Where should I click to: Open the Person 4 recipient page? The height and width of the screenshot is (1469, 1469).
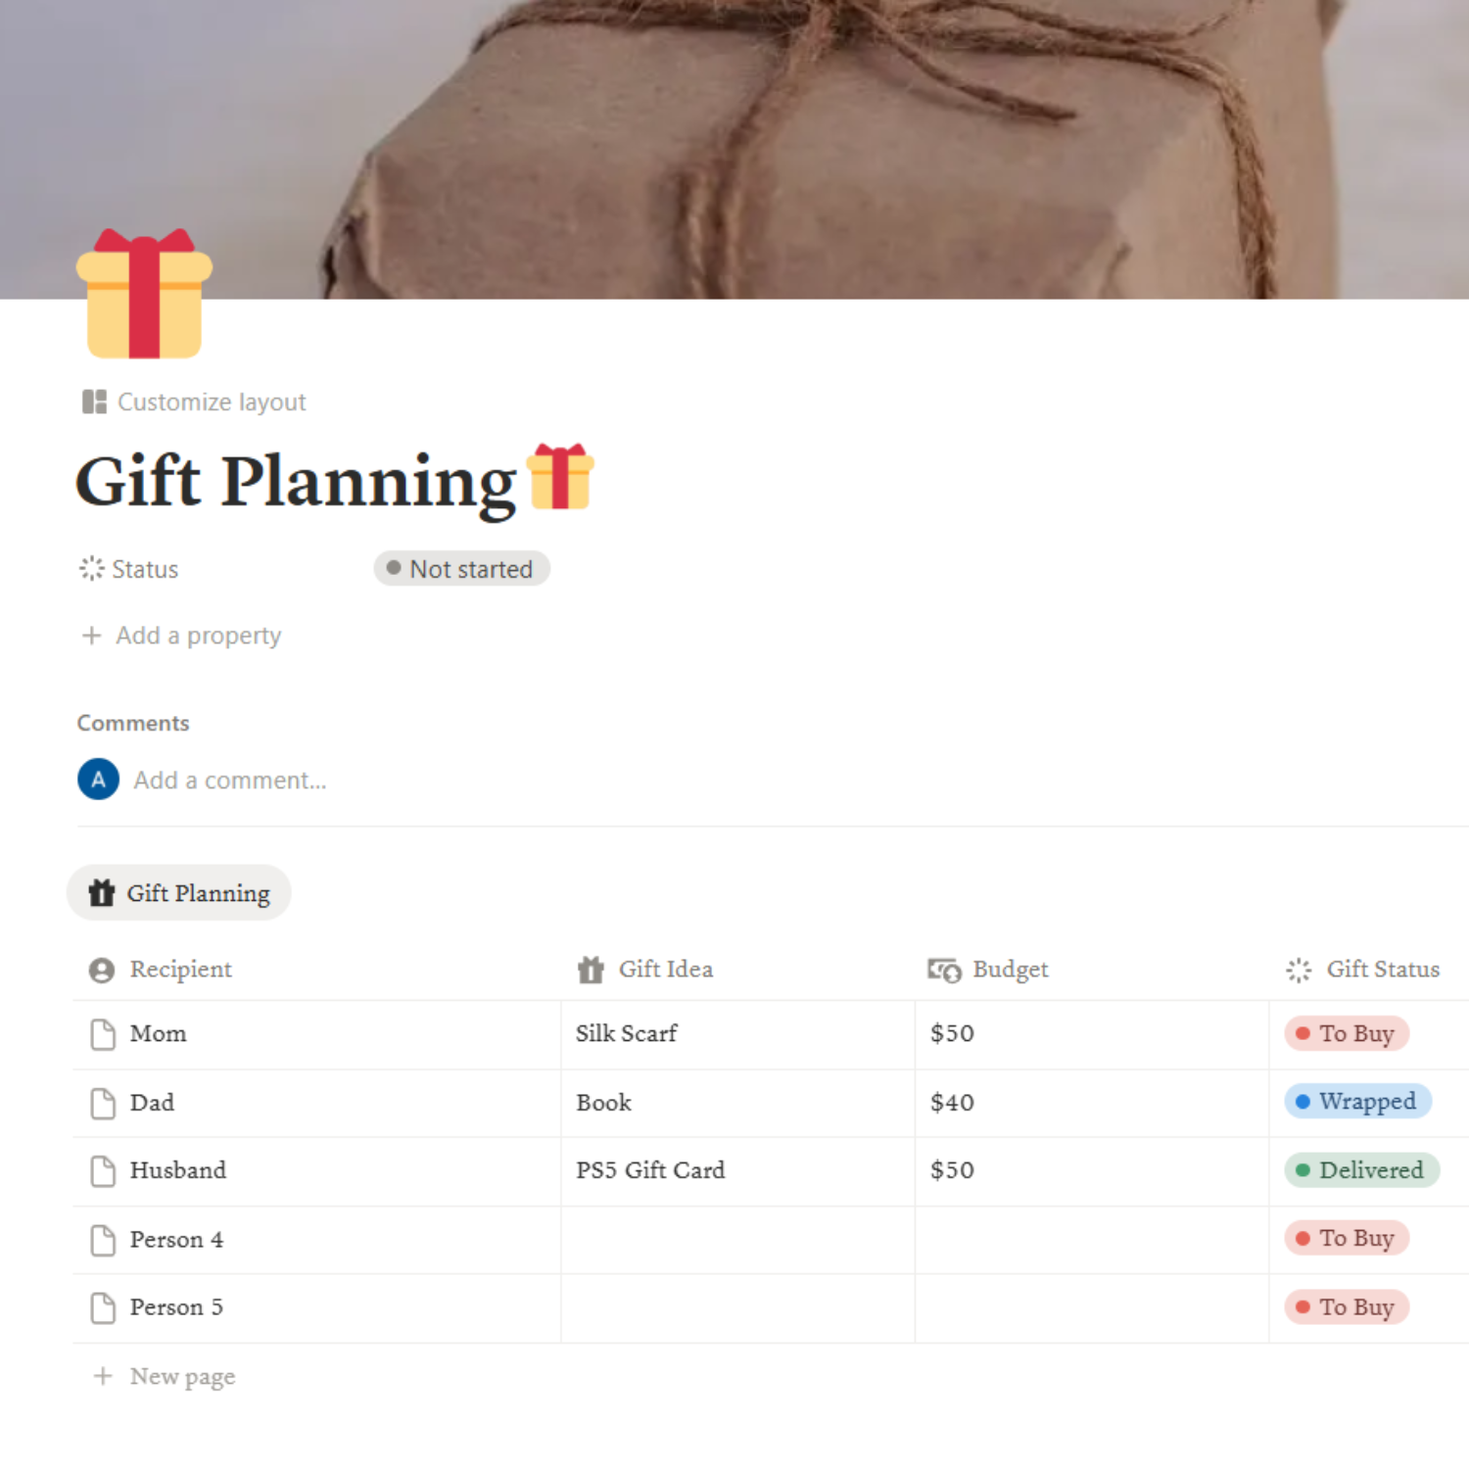point(176,1240)
